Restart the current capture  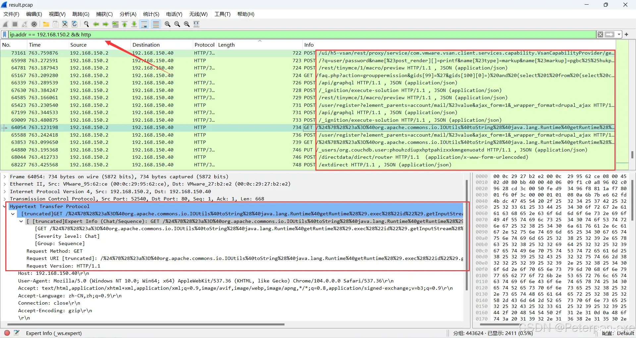coord(25,24)
